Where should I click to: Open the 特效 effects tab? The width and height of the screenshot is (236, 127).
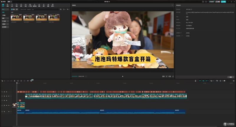point(21,5)
